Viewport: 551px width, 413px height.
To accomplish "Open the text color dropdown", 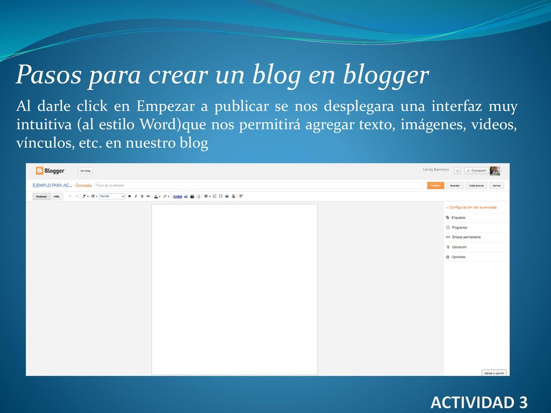I will (x=157, y=196).
